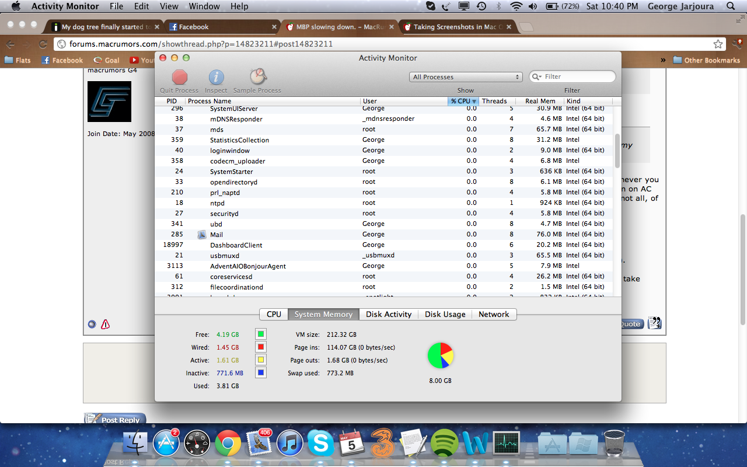Open the Trash in the Dock
This screenshot has width=747, height=467.
click(614, 444)
